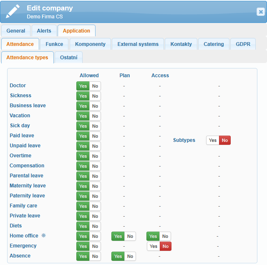Click the Kontakty tab
267x265 pixels.
(x=181, y=44)
